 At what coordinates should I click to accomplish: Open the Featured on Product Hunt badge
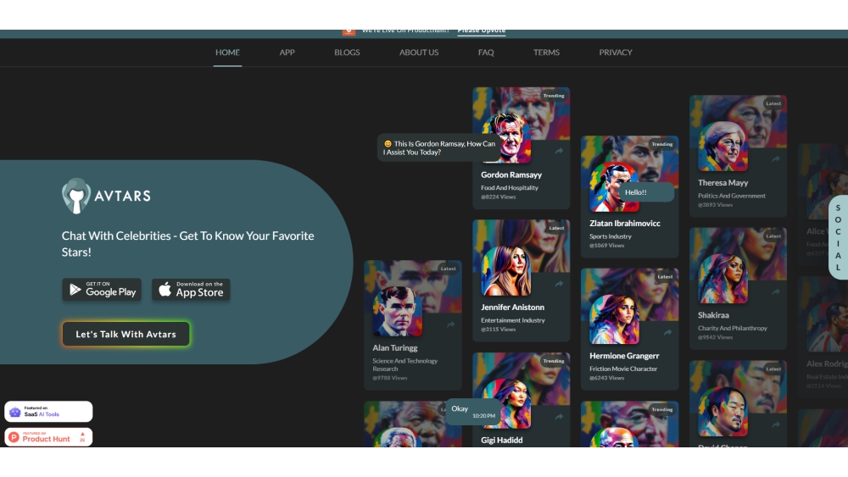coord(48,437)
